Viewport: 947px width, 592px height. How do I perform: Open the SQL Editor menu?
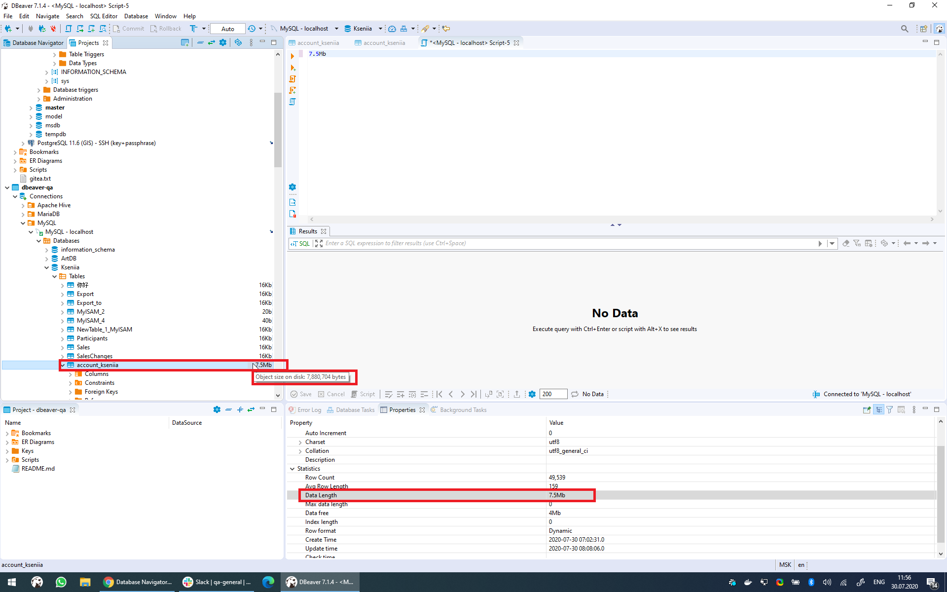pos(104,16)
